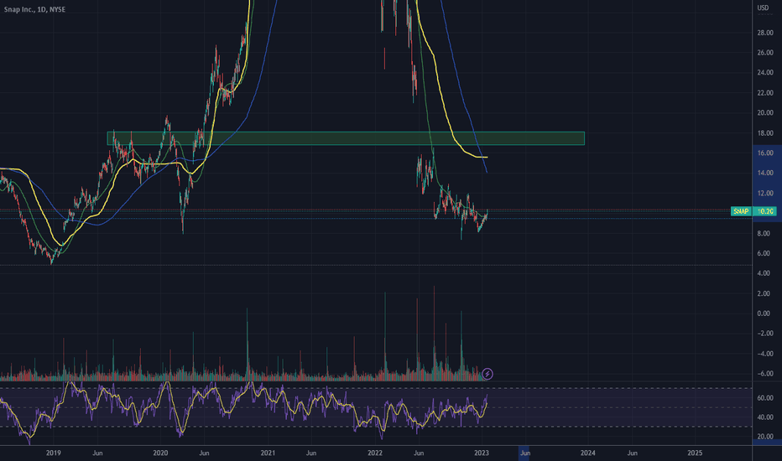Click the 2025 label on time axis
The width and height of the screenshot is (782, 461).
695,453
